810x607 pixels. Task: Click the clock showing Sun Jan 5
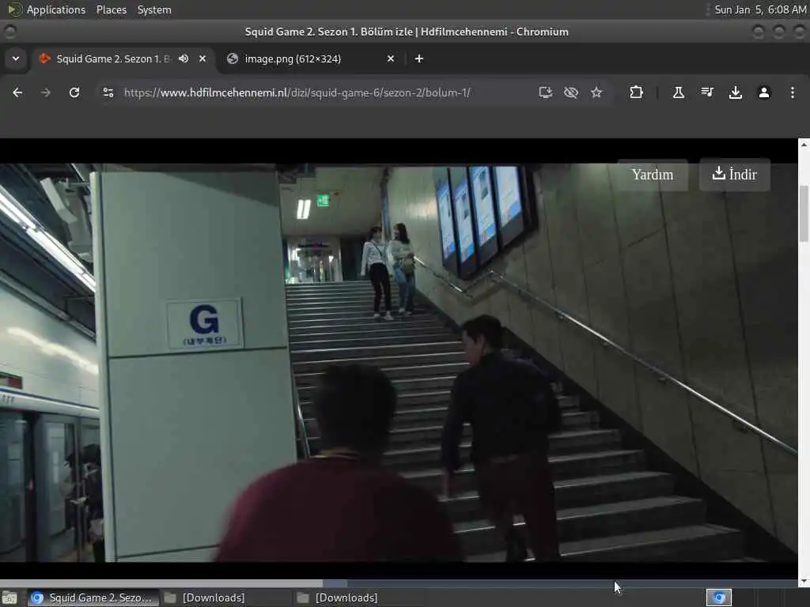[760, 9]
